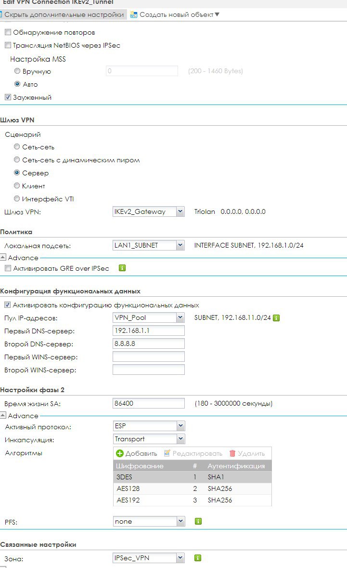Collapse the Advance section under phase 2
Screen dimensions: 347x568
click(3, 415)
